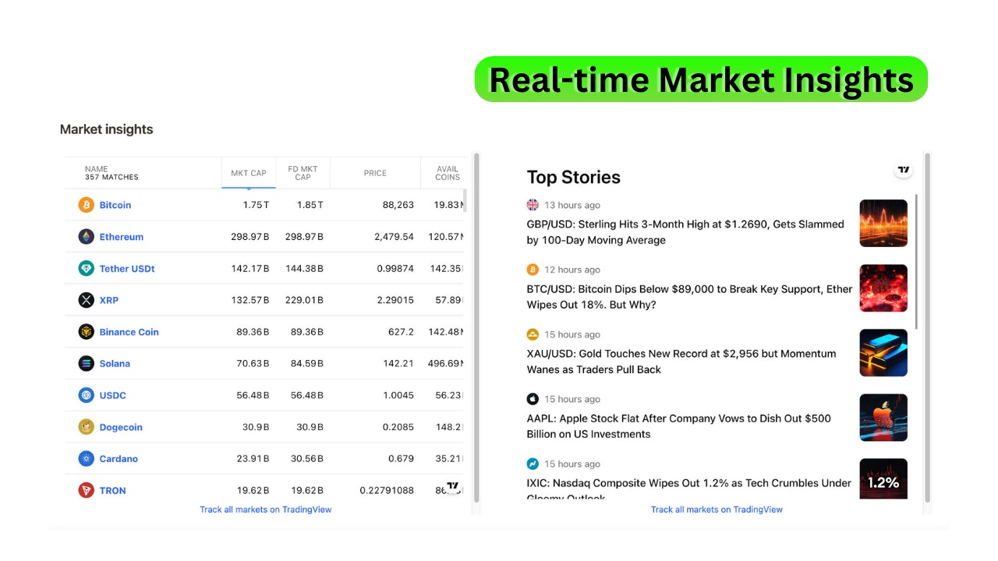Open XAU/USD Gold Touches New Record story
This screenshot has width=998, height=561.
(x=681, y=362)
